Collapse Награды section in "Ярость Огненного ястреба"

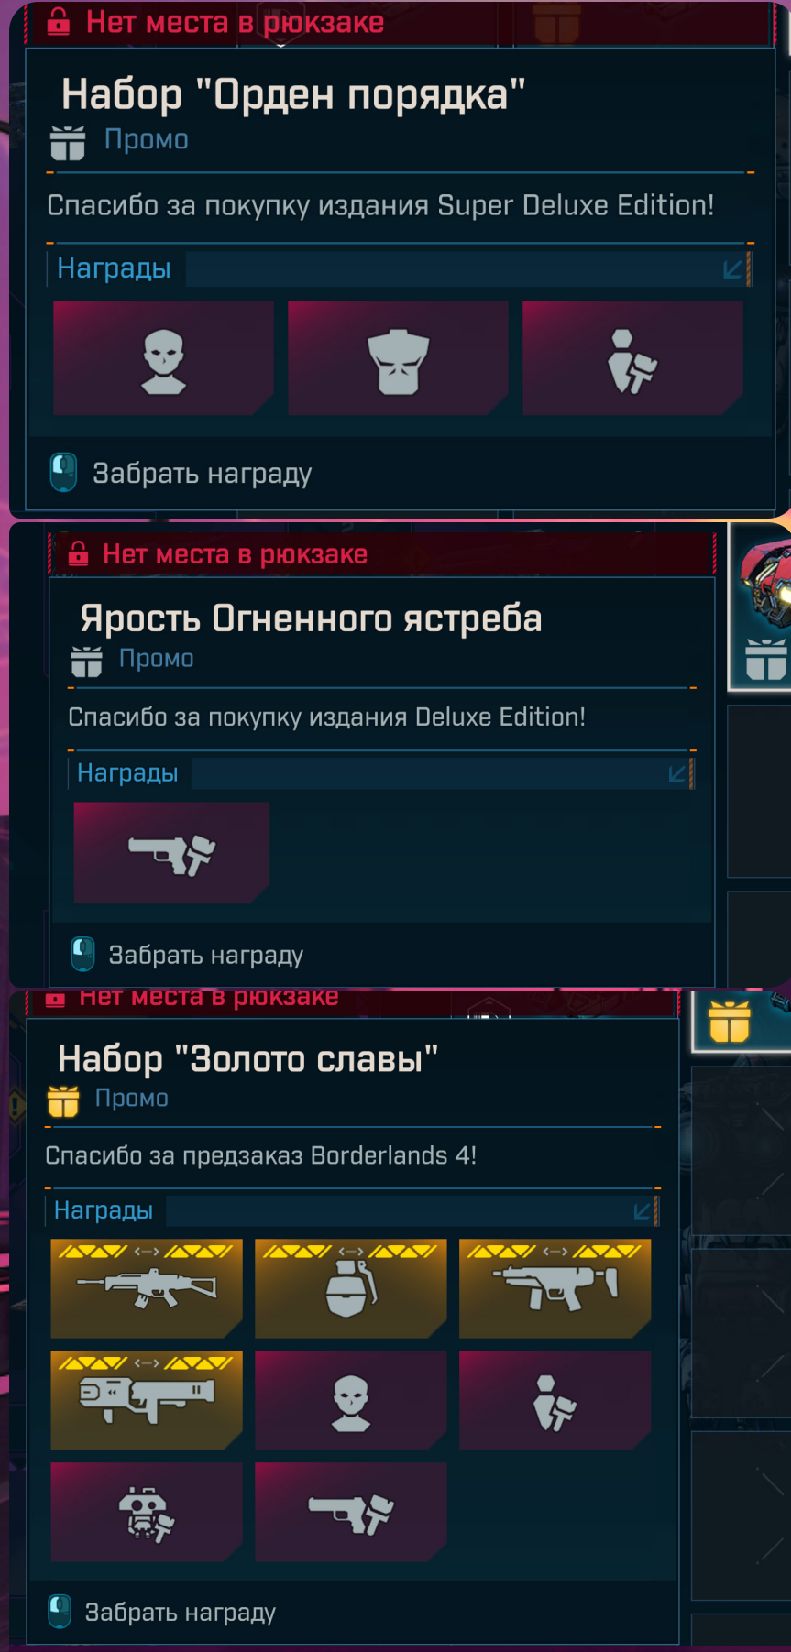(678, 774)
